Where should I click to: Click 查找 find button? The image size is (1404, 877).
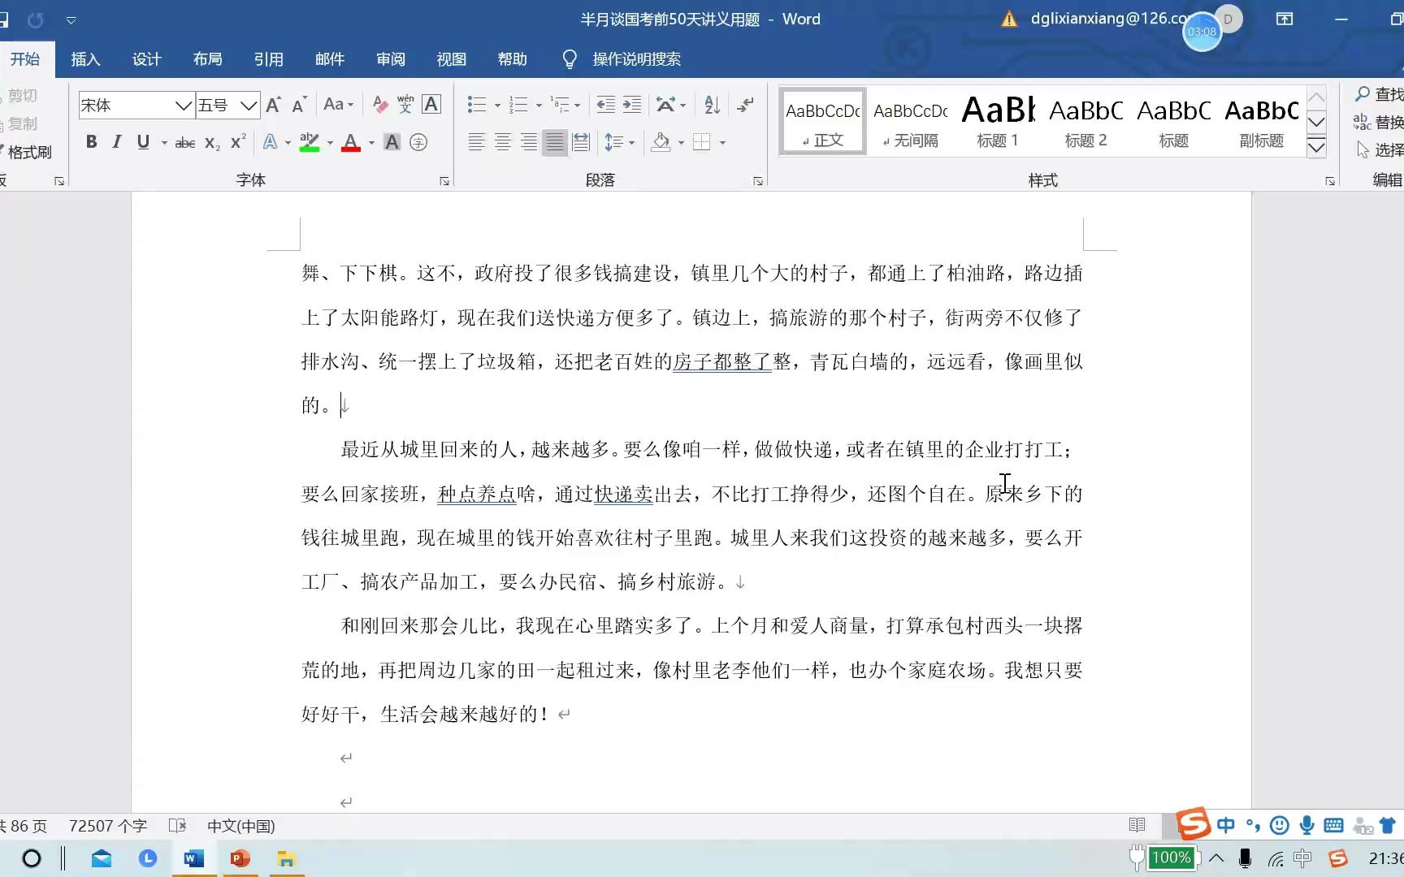(x=1380, y=94)
